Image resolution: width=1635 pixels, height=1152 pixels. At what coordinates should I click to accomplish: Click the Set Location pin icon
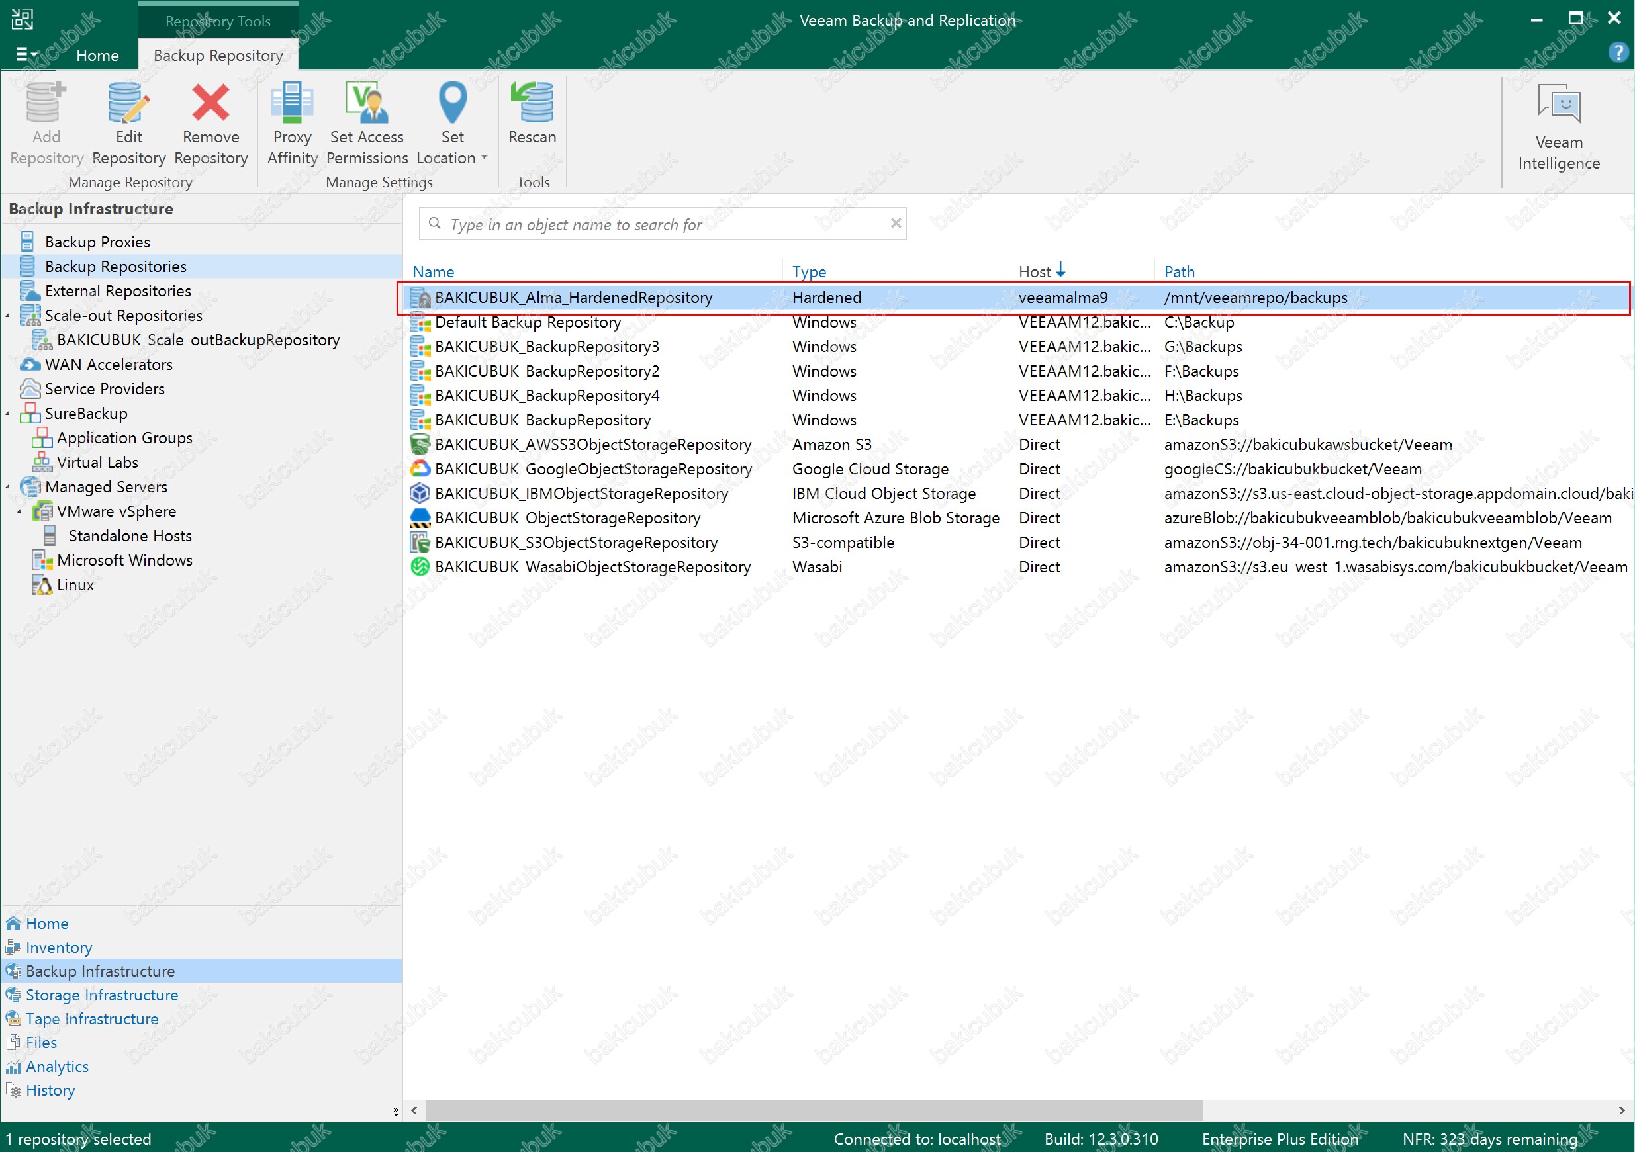click(452, 103)
